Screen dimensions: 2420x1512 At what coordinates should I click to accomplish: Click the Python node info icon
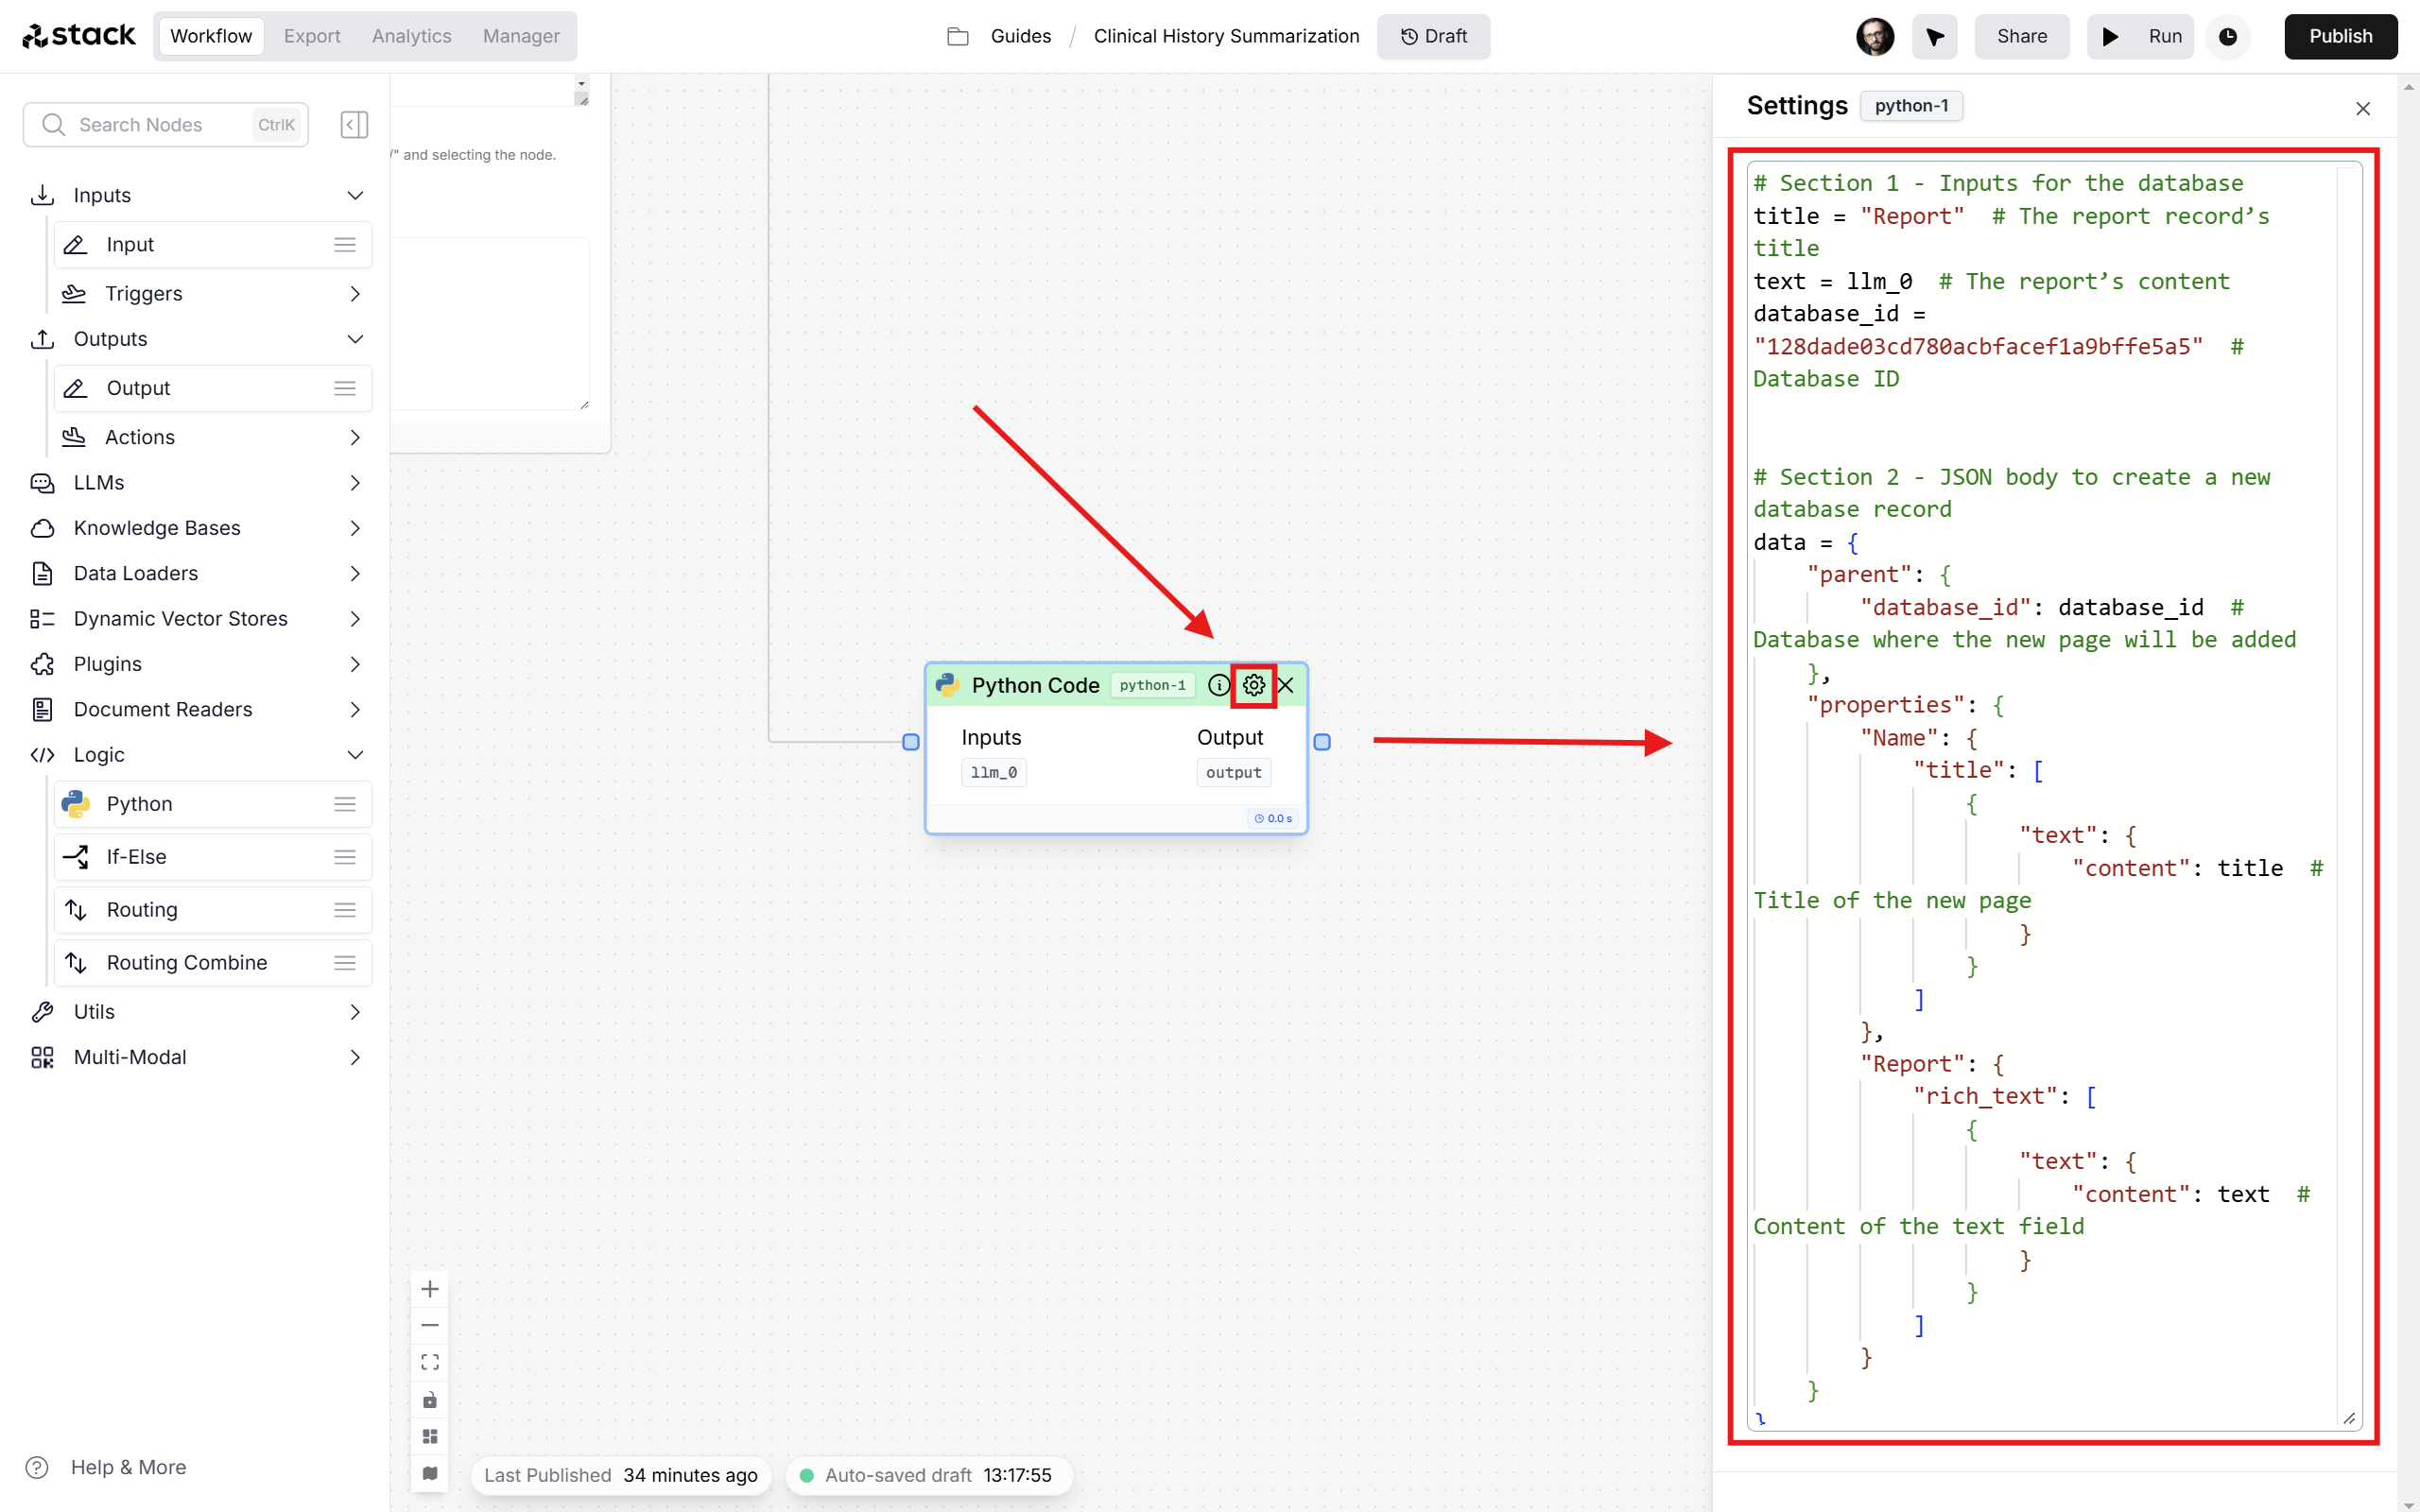click(x=1219, y=683)
